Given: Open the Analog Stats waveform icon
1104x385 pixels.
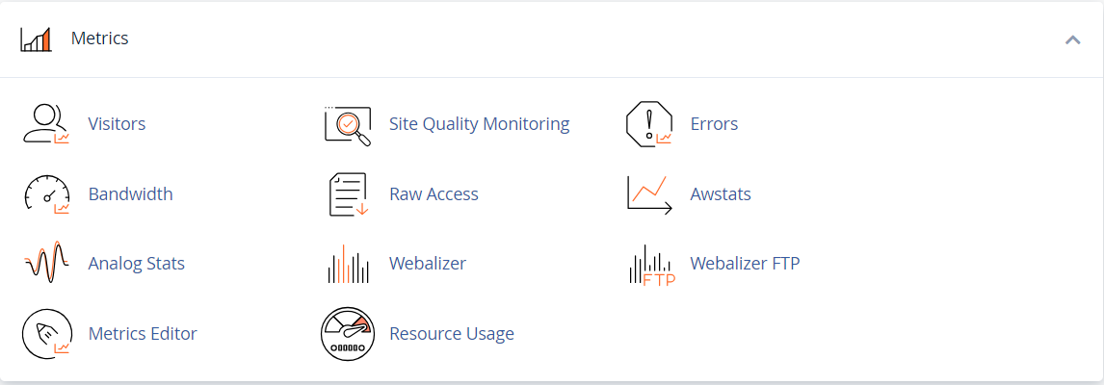Looking at the screenshot, I should coord(46,263).
